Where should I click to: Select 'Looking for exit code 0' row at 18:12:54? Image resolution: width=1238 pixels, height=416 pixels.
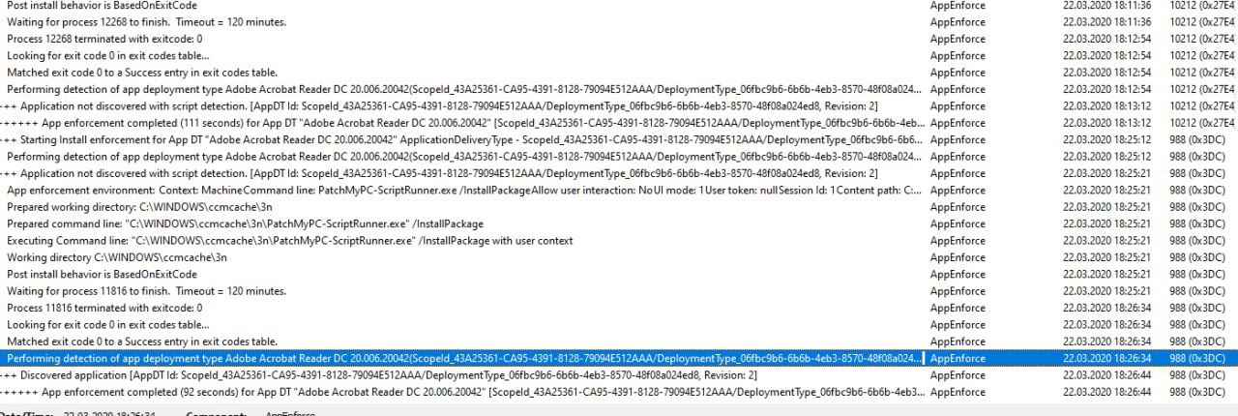tap(619, 55)
